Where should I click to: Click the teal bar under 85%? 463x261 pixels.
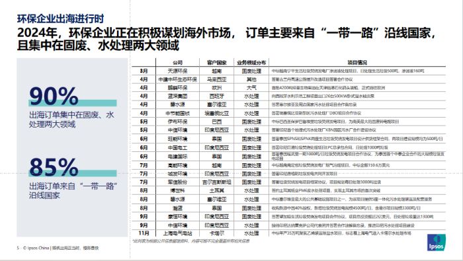point(73,173)
